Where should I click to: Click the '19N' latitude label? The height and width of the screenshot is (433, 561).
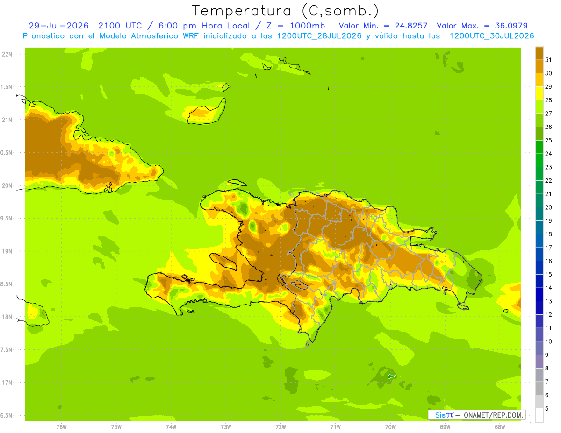[x=7, y=251]
